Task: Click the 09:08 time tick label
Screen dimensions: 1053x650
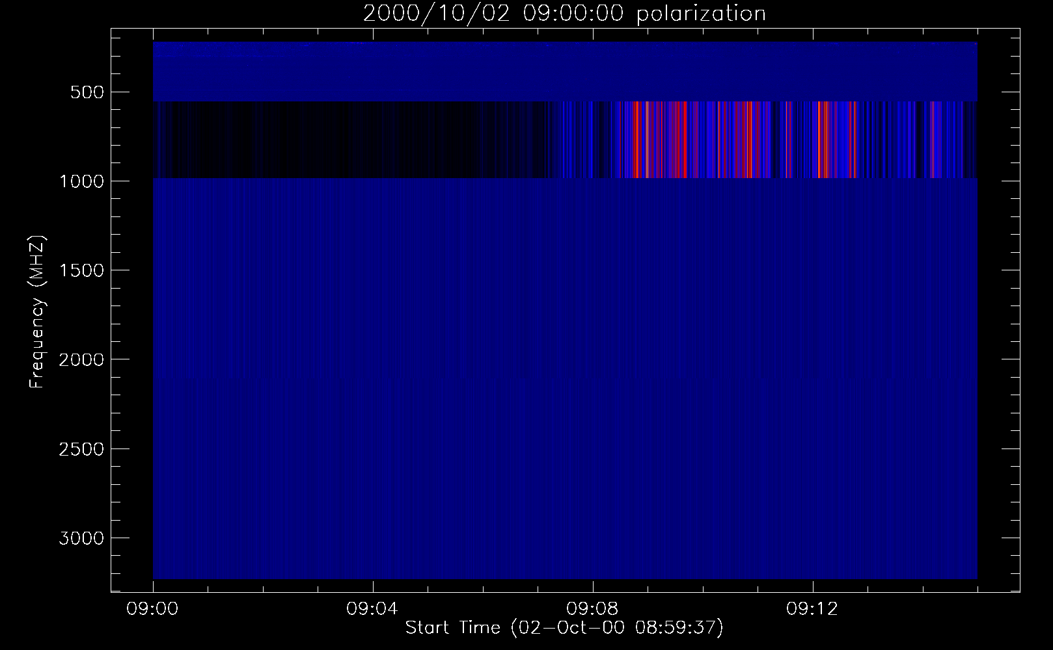Action: tap(593, 610)
